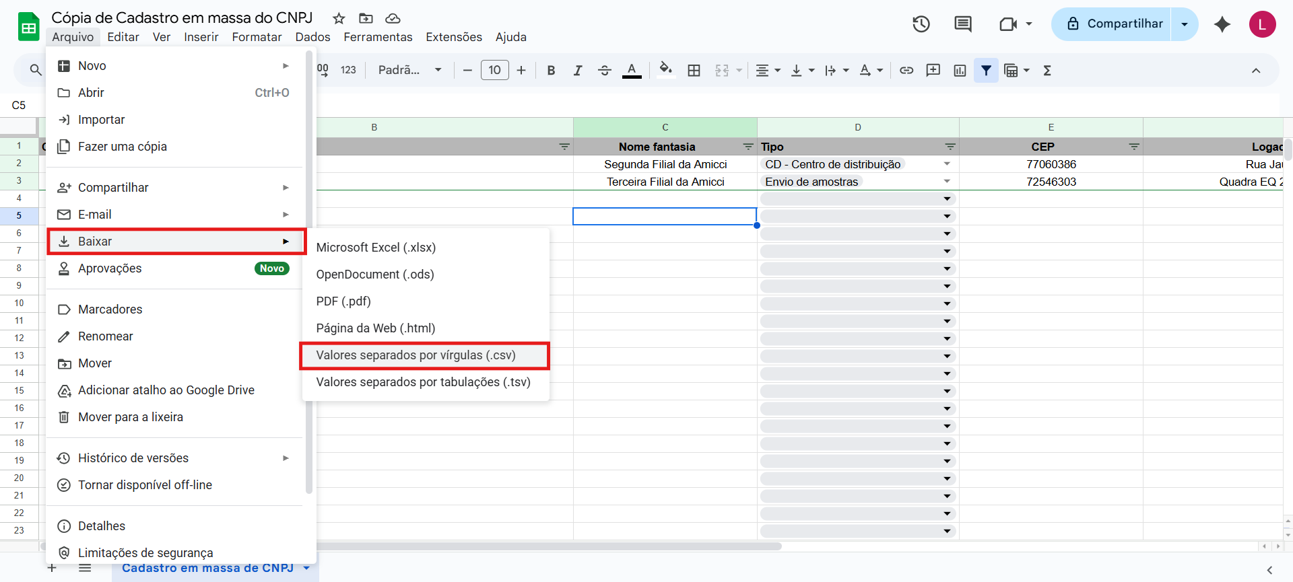Expand the Compartilhar button dropdown arrow
This screenshot has width=1293, height=582.
pos(1185,24)
